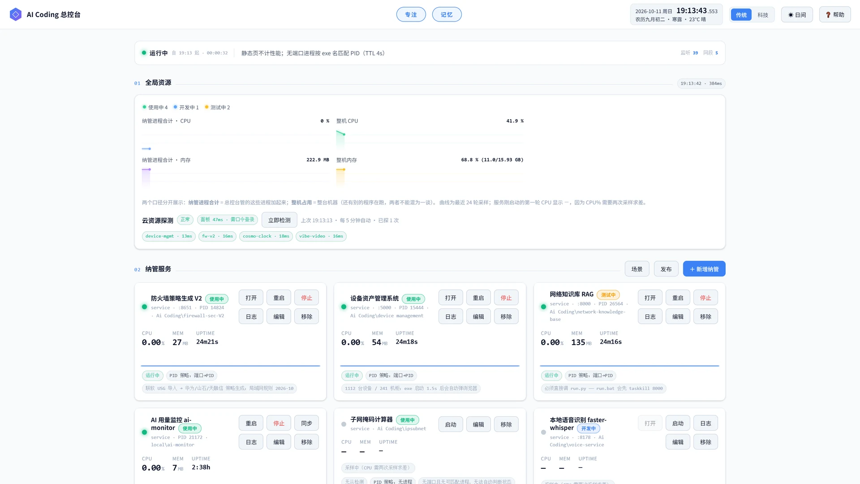Select the 记忆 tab at top

(447, 14)
